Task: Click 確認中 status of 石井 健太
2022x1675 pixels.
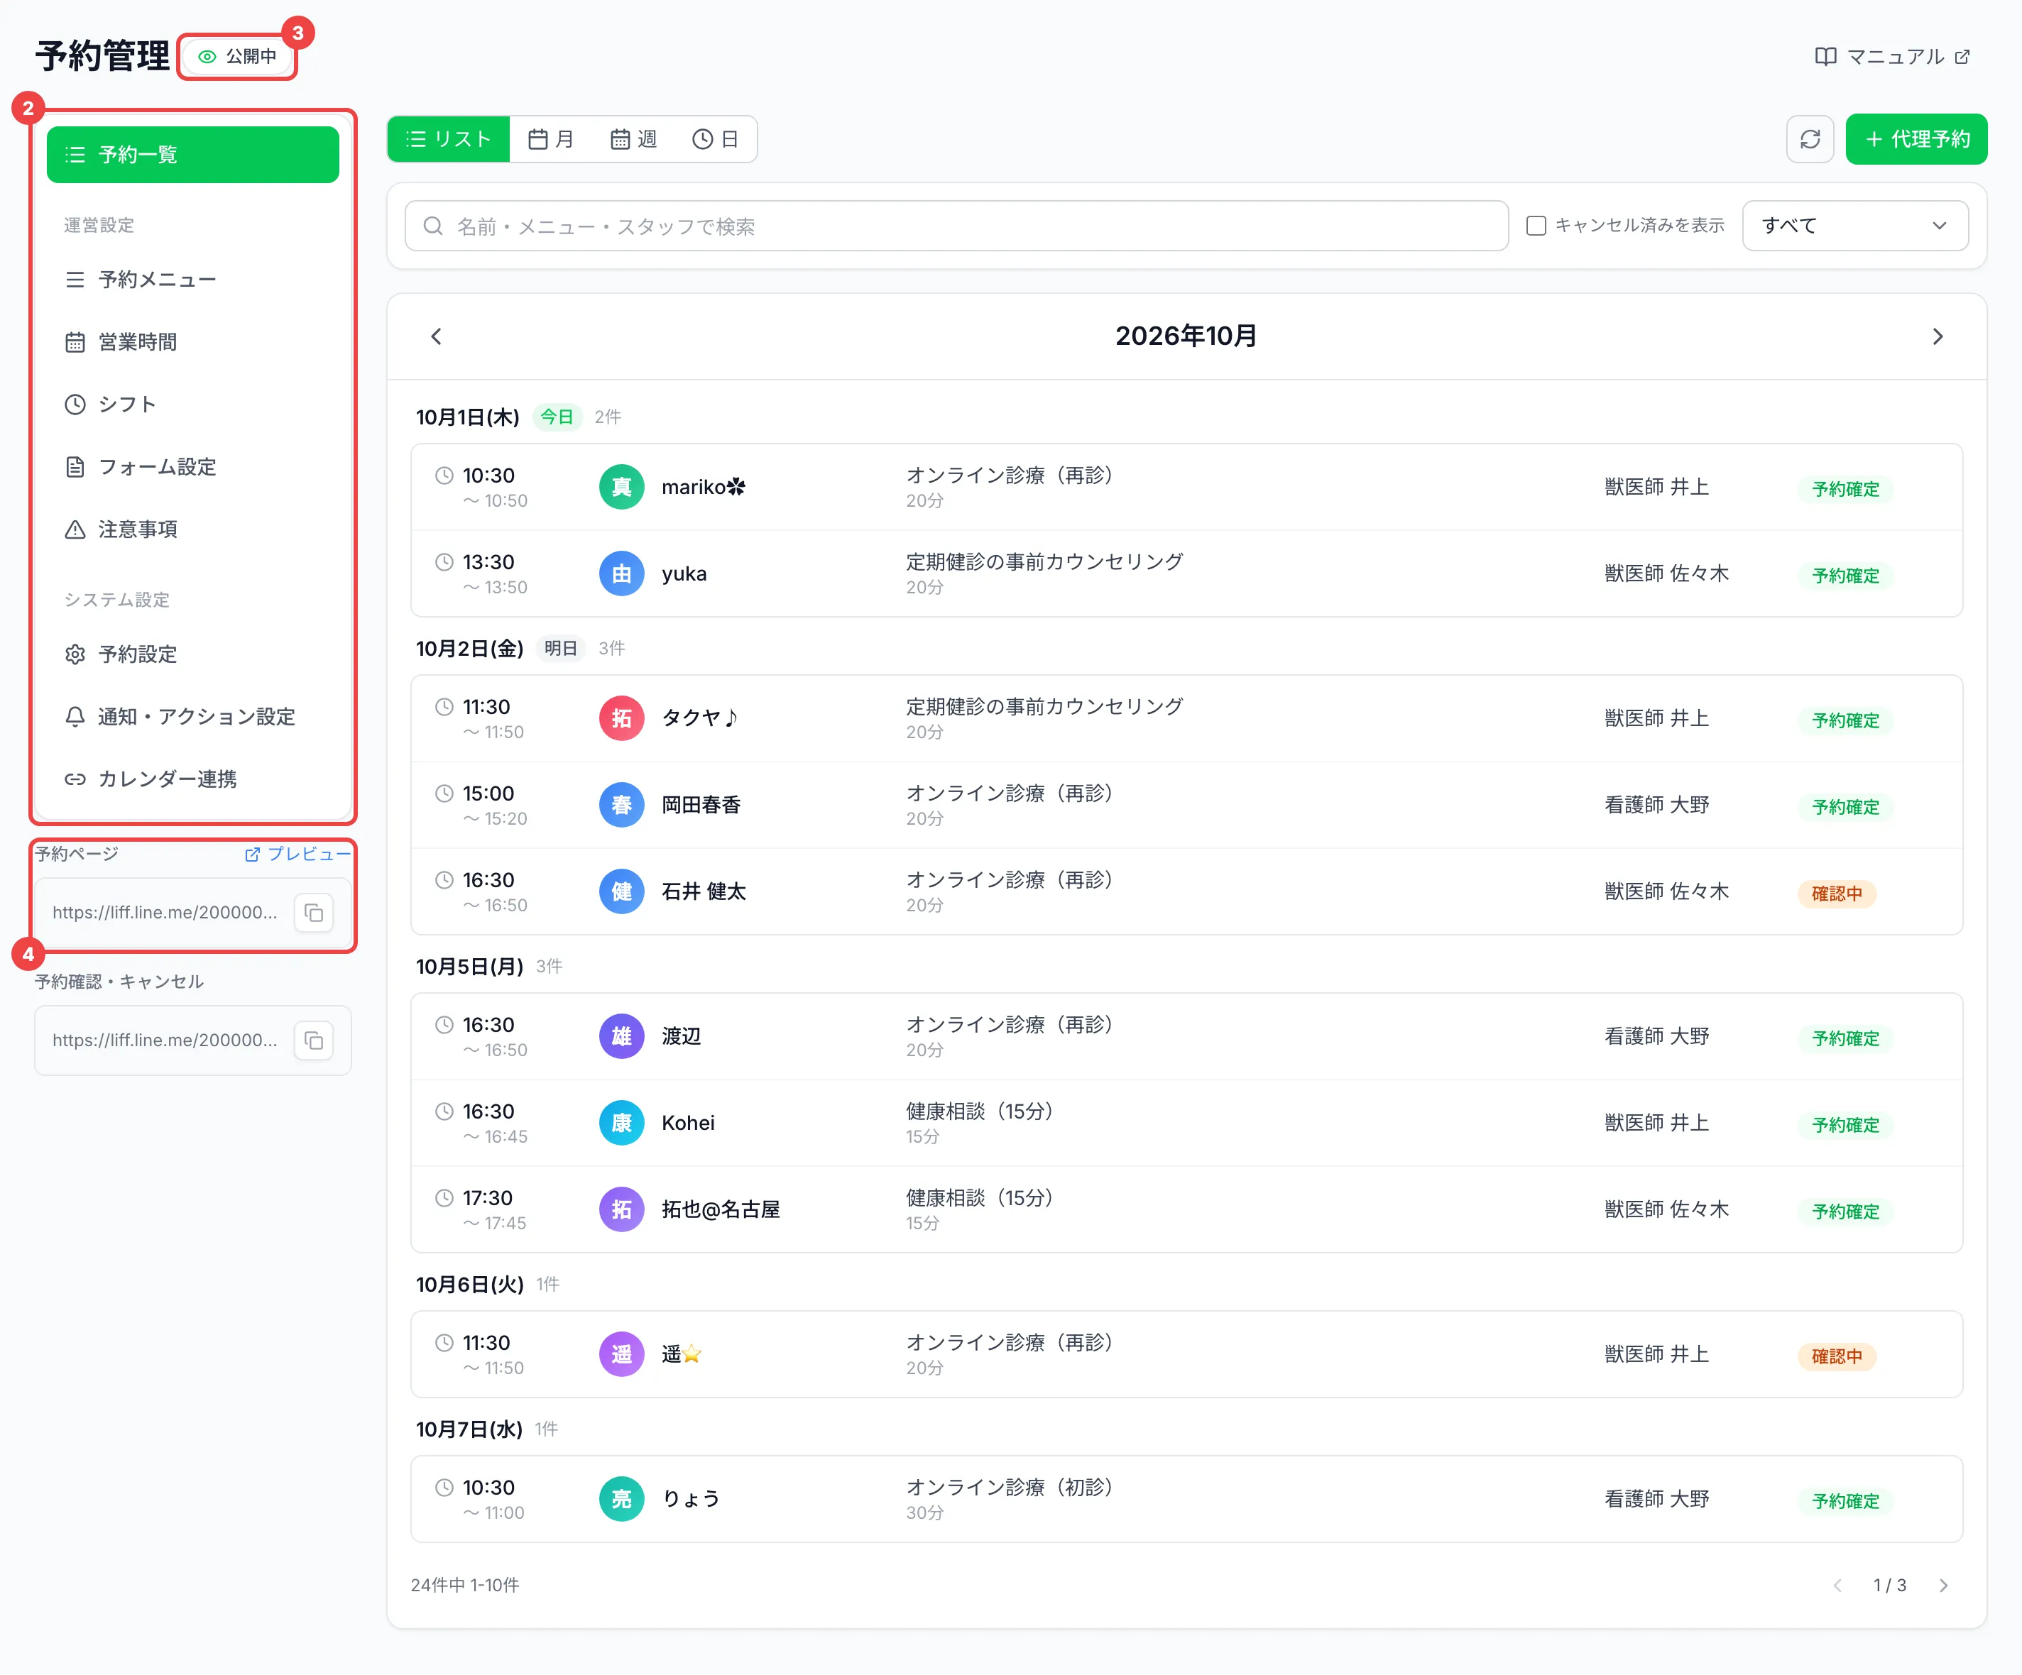Action: click(1836, 894)
